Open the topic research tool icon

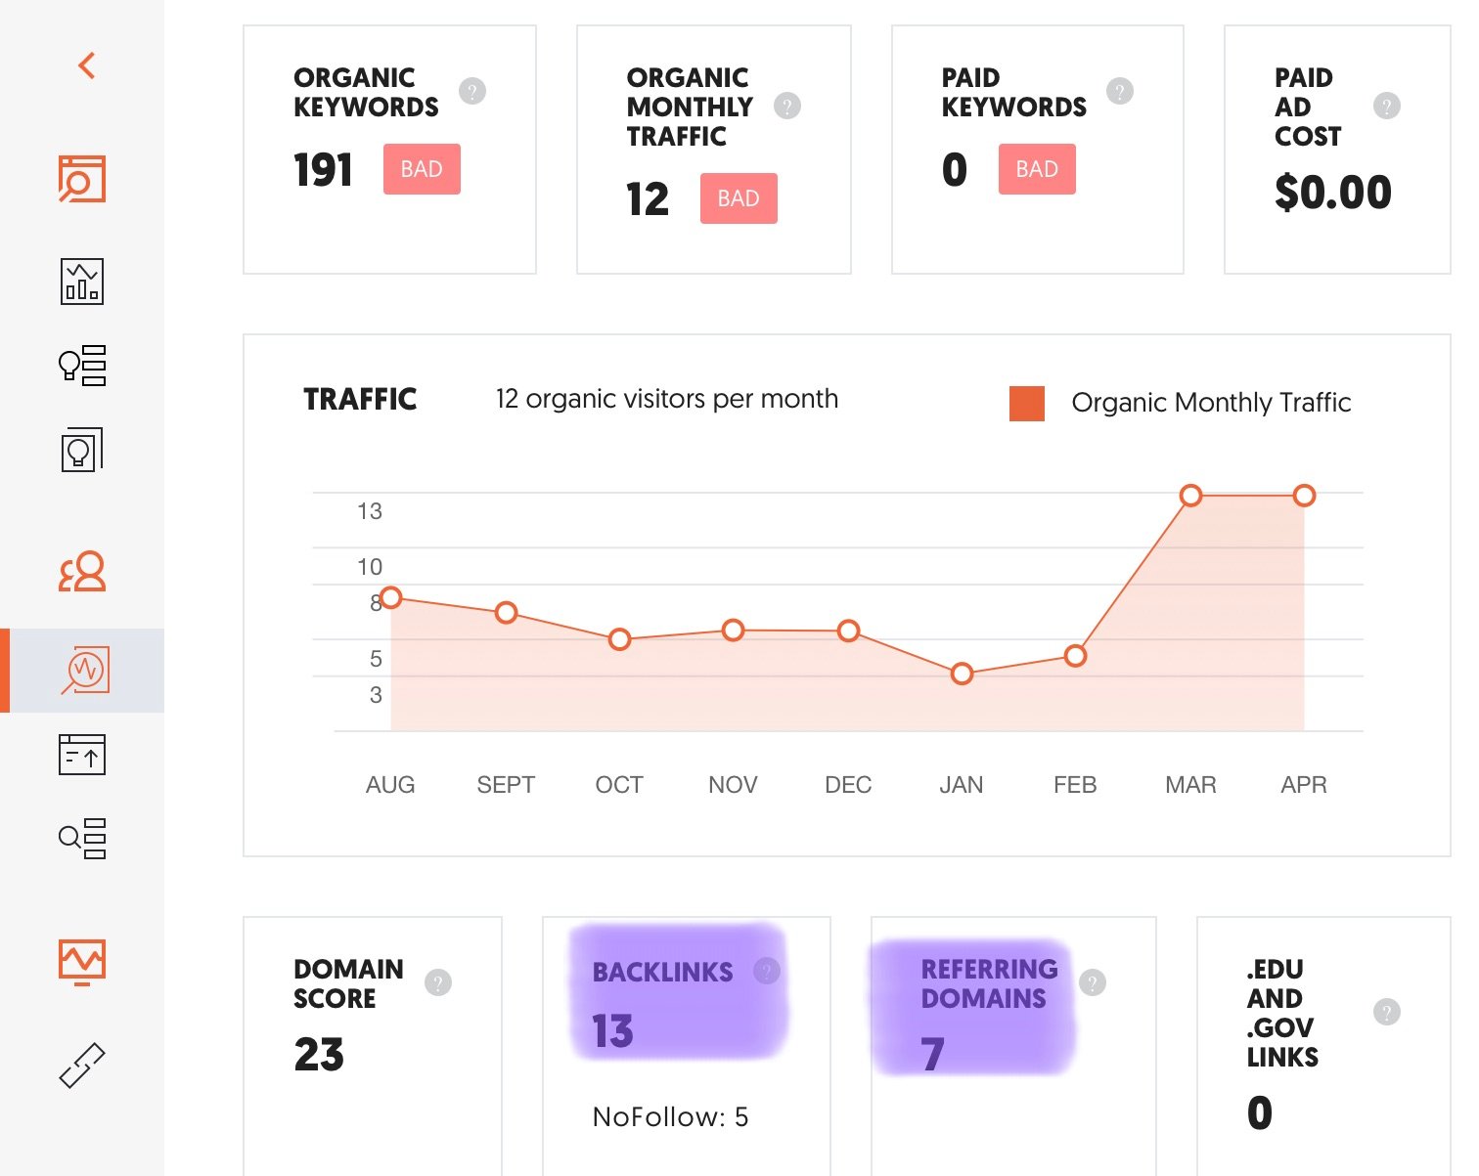81,450
